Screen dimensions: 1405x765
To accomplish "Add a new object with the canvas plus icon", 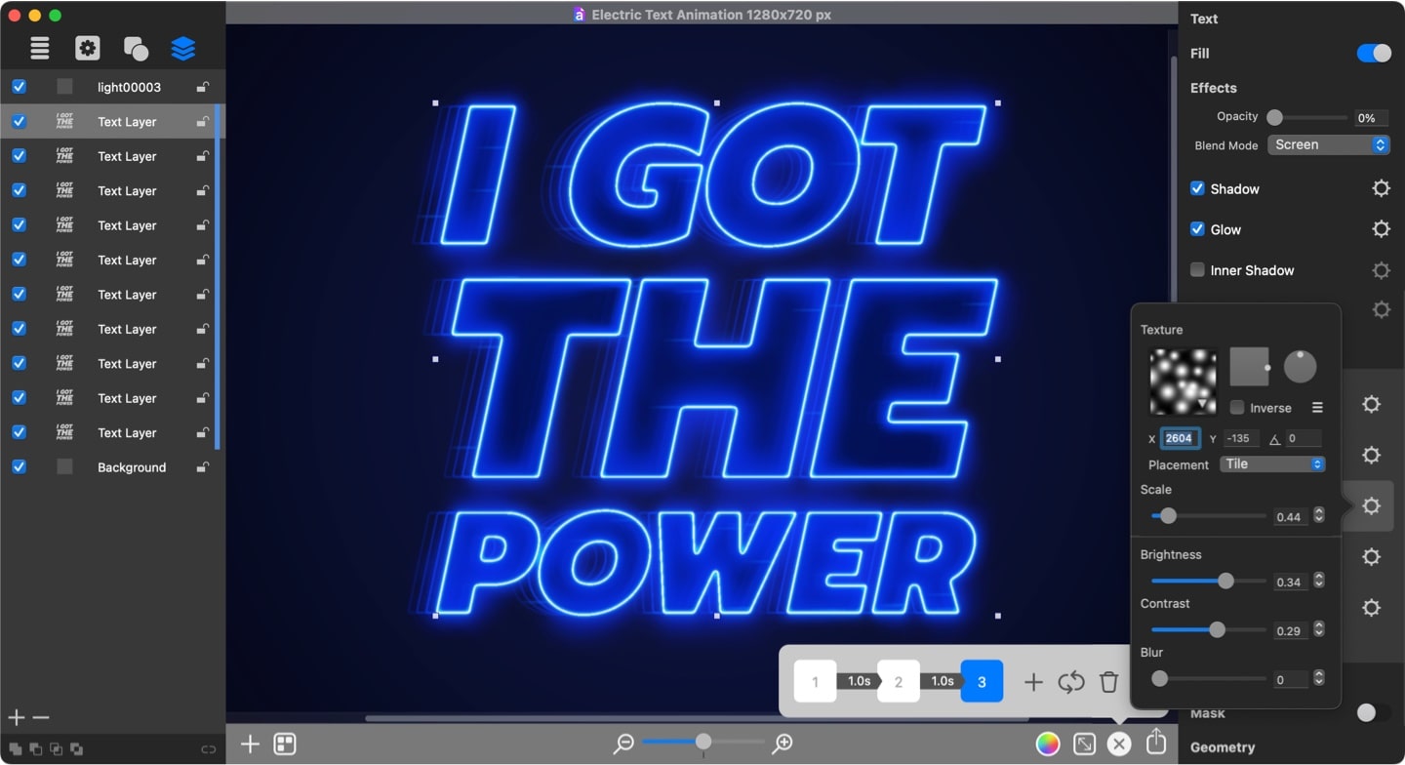I will tap(250, 745).
